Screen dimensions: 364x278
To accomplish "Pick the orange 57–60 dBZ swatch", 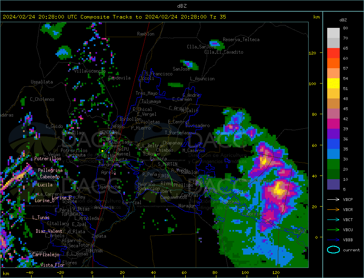I will click(x=333, y=63).
